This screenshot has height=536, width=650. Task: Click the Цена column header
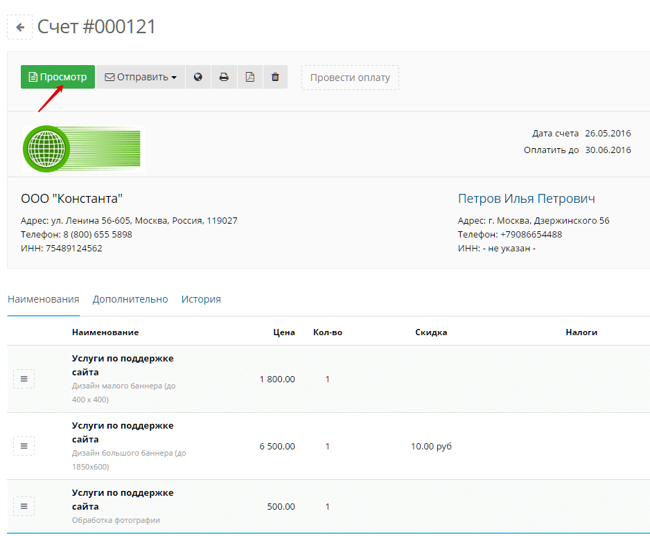(x=283, y=332)
